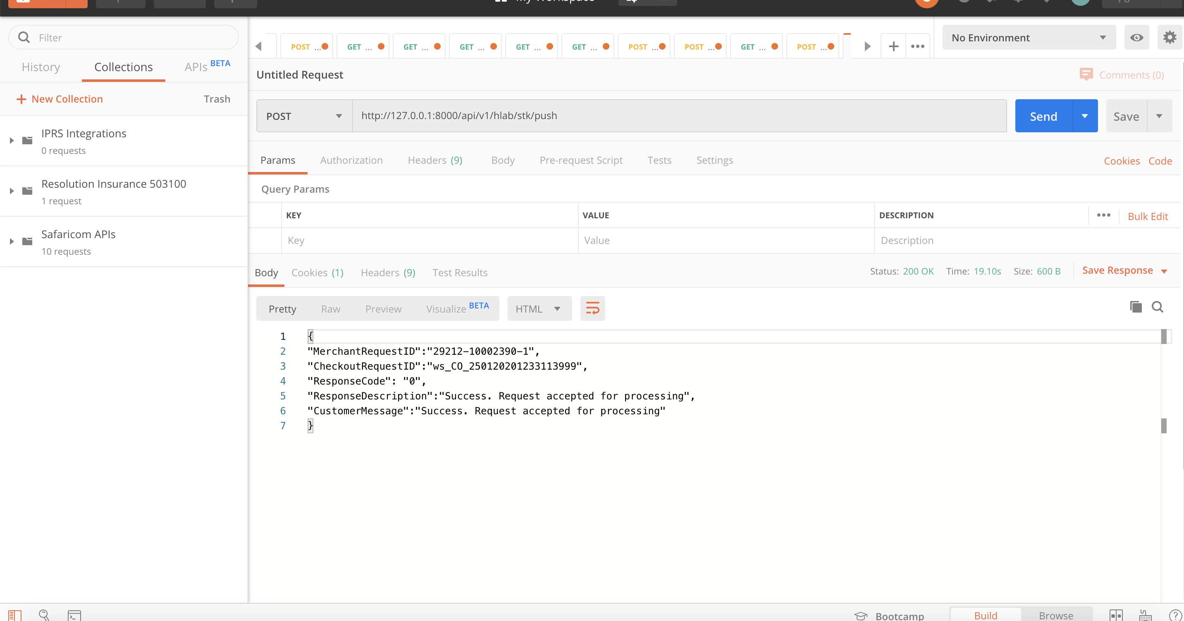The height and width of the screenshot is (621, 1184).
Task: Click the collections Filter input
Action: [x=123, y=37]
